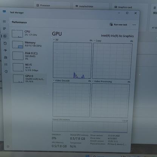This screenshot has height=157, width=157.
Task: Open the Processes page icon
Action: pyautogui.click(x=5, y=29)
